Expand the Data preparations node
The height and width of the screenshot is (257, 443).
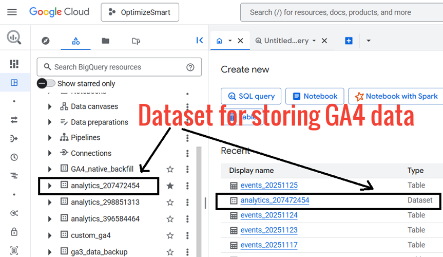pos(50,122)
